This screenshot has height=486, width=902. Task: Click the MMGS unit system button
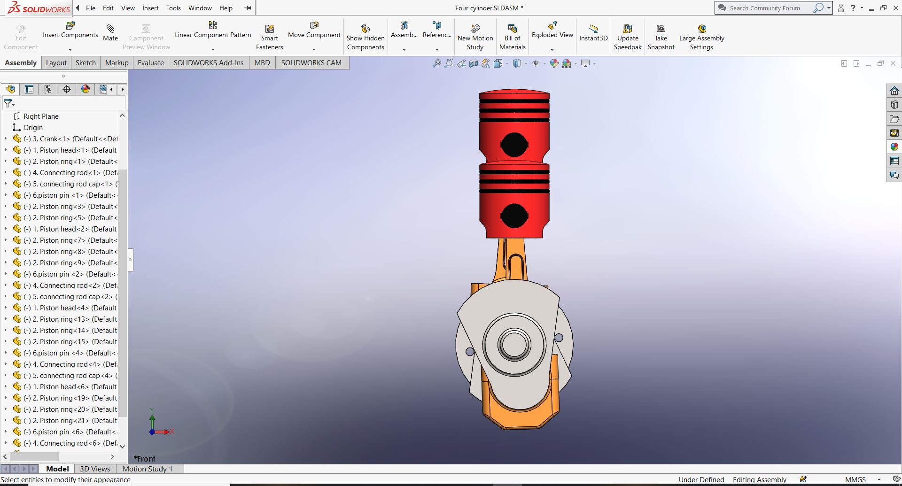coord(855,479)
